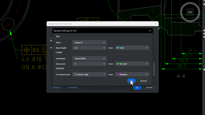
Task: Select the 60,3 dimension text
Action: (x=182, y=66)
